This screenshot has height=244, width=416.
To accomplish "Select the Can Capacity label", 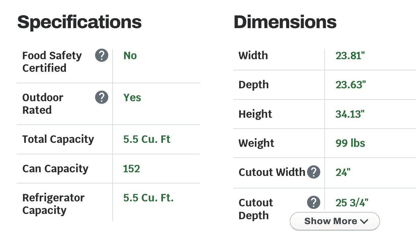I will (x=55, y=169).
